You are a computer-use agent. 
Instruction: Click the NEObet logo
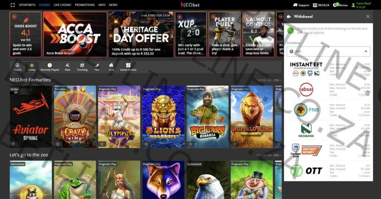pyautogui.click(x=190, y=4)
